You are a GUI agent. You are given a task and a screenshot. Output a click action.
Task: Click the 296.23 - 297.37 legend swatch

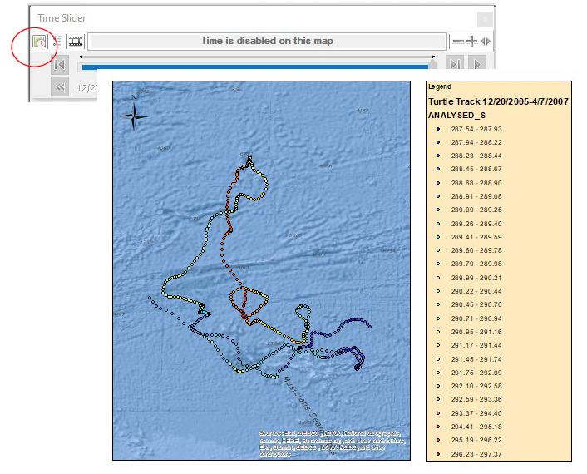(437, 455)
